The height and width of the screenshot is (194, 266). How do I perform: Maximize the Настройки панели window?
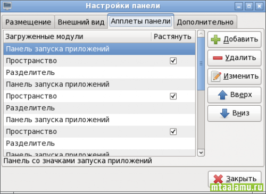coord(249,6)
